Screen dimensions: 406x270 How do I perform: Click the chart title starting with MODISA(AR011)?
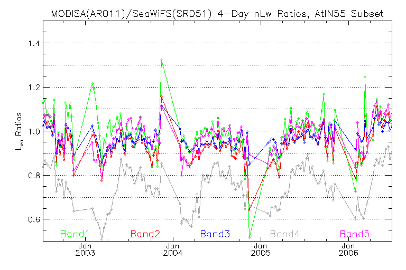217,13
